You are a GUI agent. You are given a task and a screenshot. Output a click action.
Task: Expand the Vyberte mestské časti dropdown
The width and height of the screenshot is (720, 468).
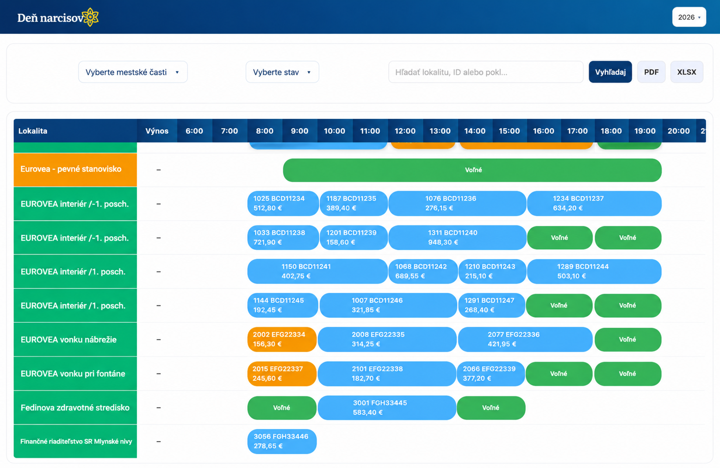[x=133, y=72]
